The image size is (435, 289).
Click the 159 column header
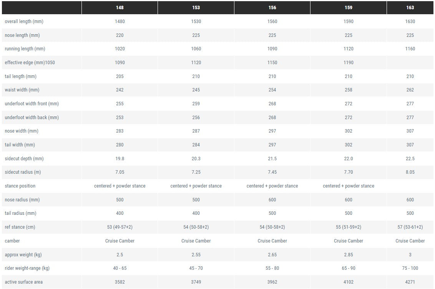click(x=349, y=8)
